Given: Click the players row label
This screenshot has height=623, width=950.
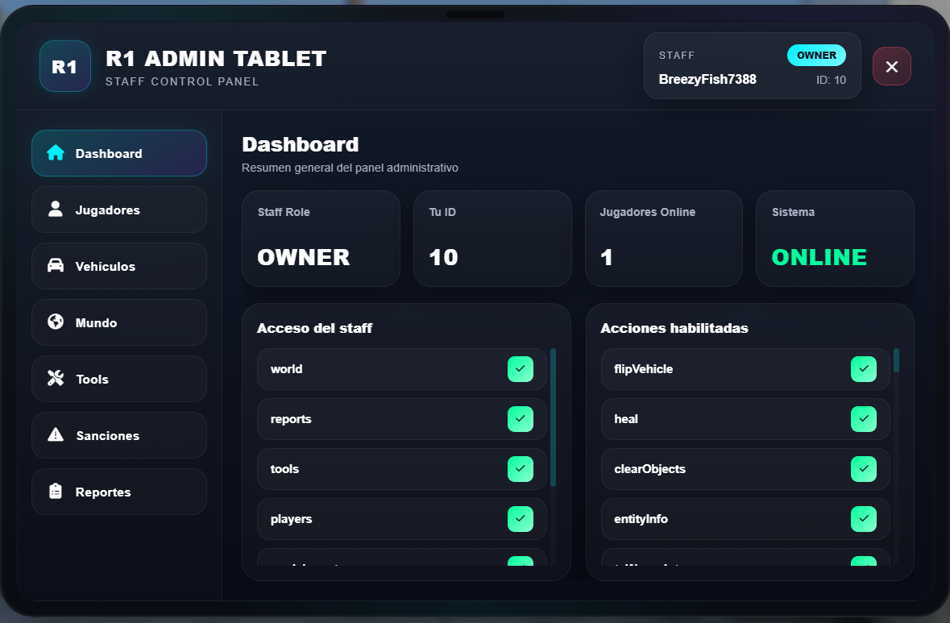Looking at the screenshot, I should tap(292, 519).
